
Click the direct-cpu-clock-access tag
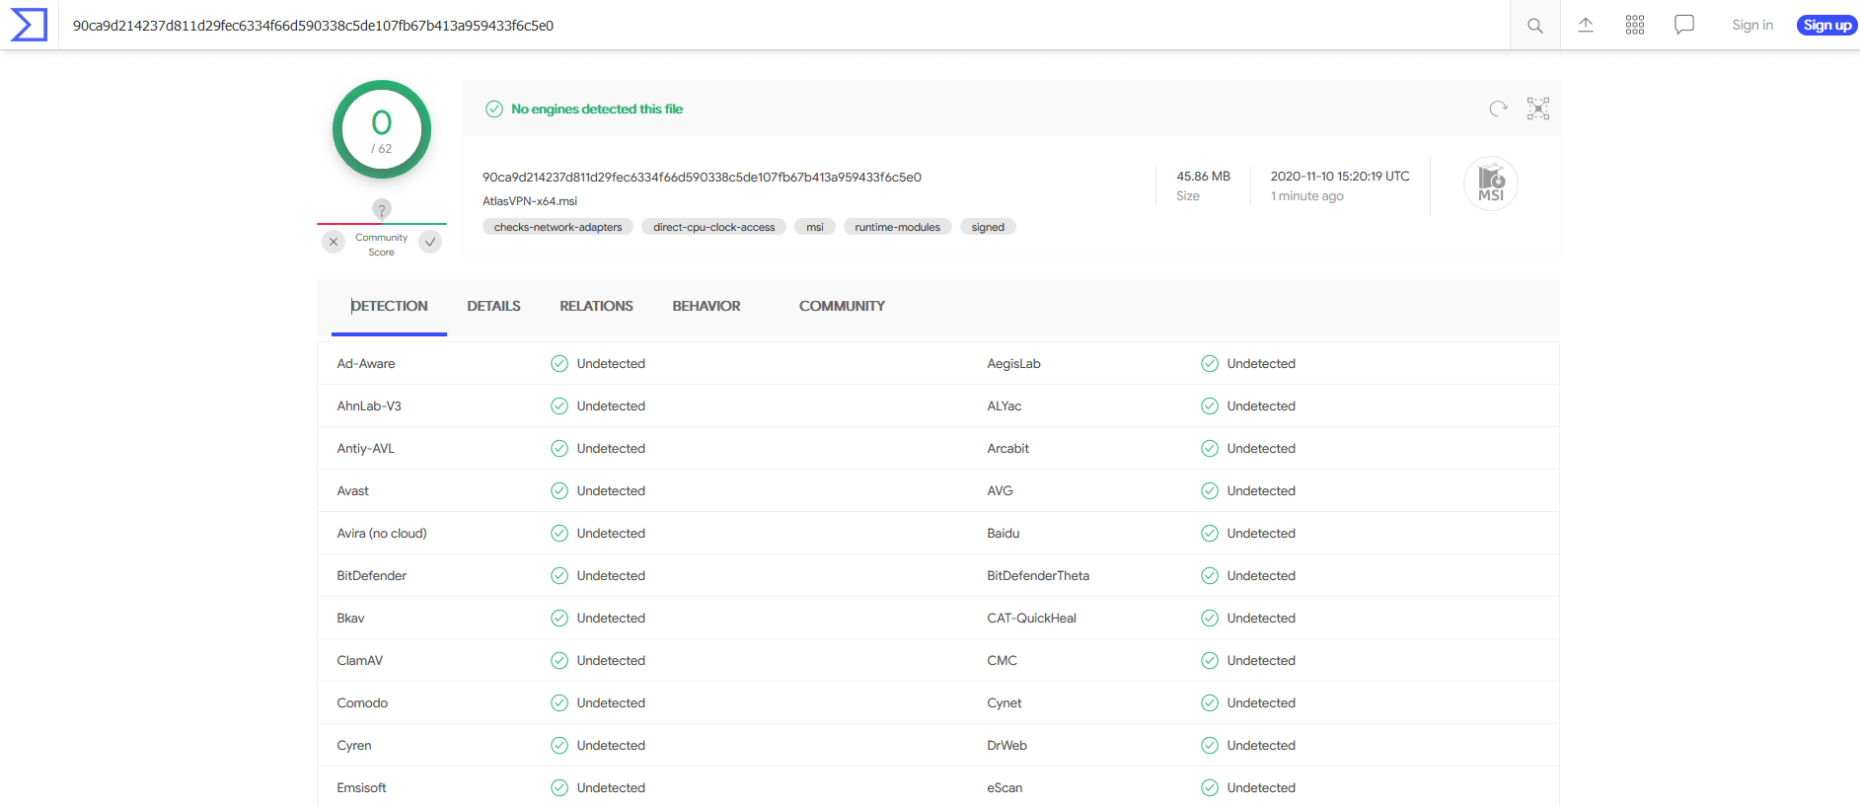click(x=714, y=227)
